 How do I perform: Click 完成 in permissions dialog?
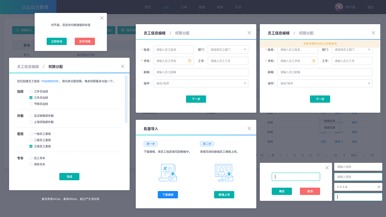(69, 177)
